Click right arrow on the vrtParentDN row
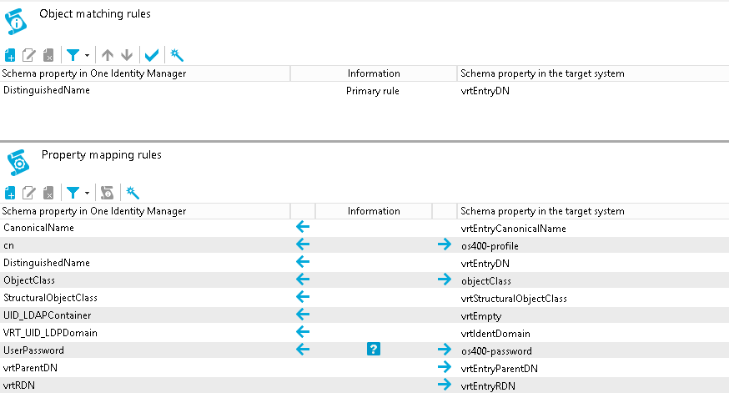The height and width of the screenshot is (408, 729). click(444, 368)
